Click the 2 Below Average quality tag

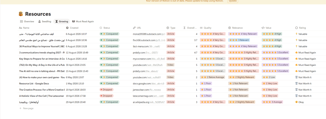coord(212,77)
